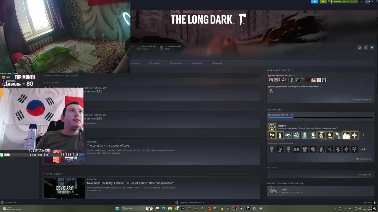The width and height of the screenshot is (378, 212).
Task: Select the mountain peak achievement icon
Action: coord(346,135)
